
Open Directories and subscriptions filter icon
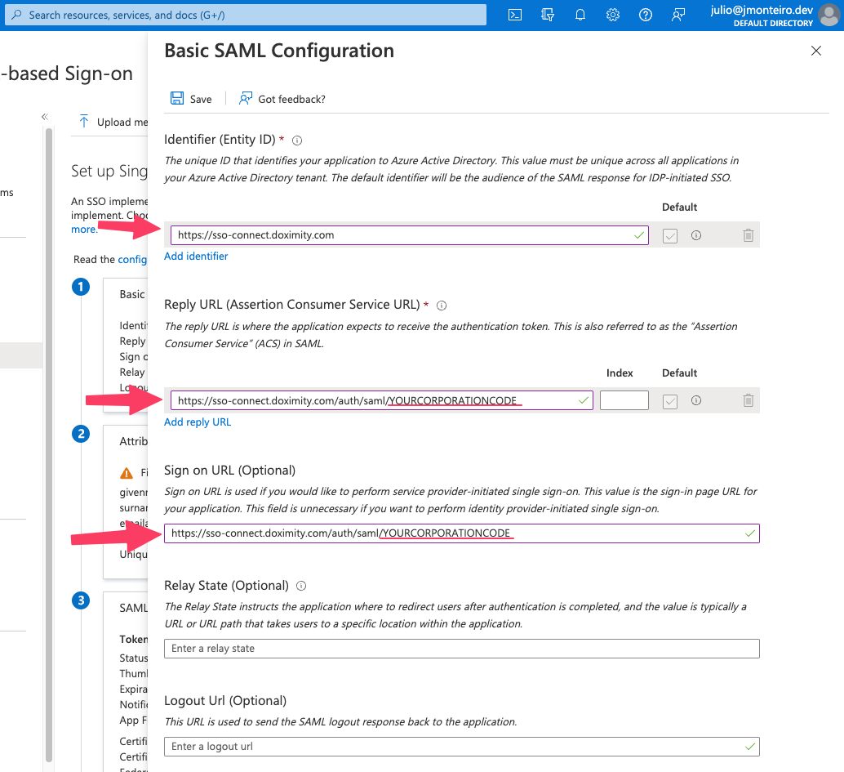click(x=548, y=15)
